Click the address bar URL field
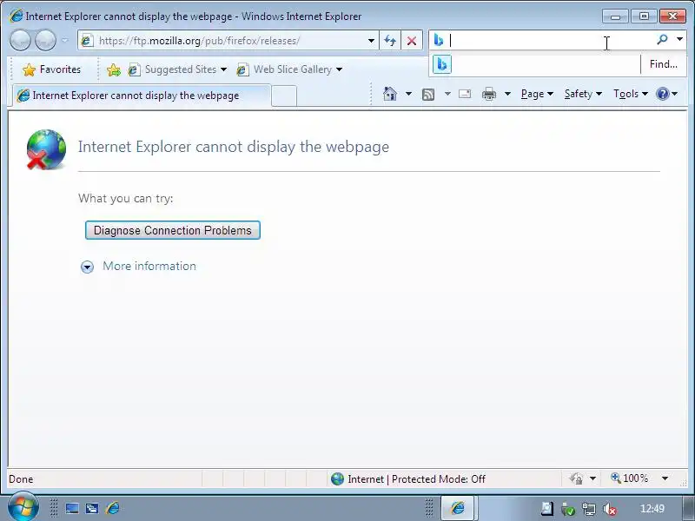Screen dimensions: 695x521 tap(230, 41)
